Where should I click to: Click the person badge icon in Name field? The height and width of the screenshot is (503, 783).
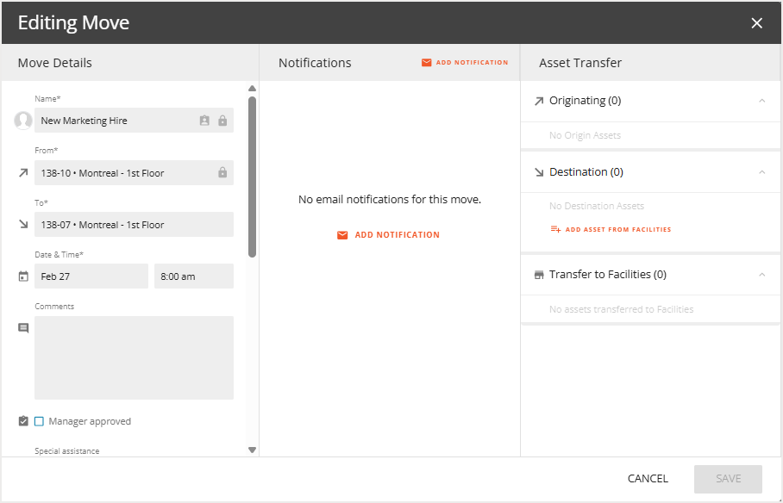click(204, 121)
